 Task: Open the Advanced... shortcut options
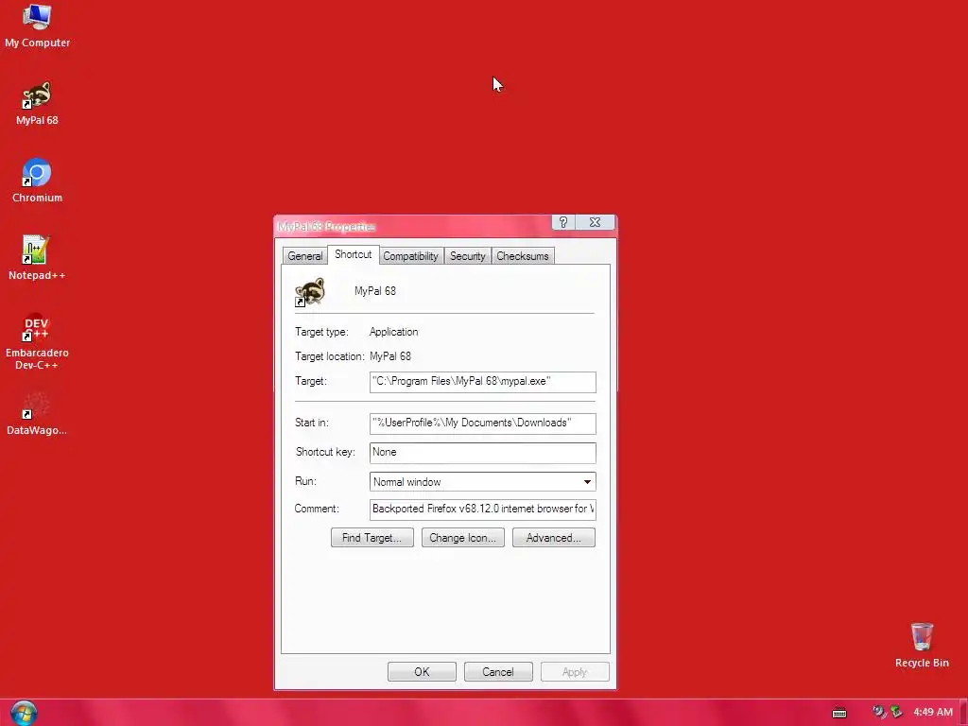point(554,538)
